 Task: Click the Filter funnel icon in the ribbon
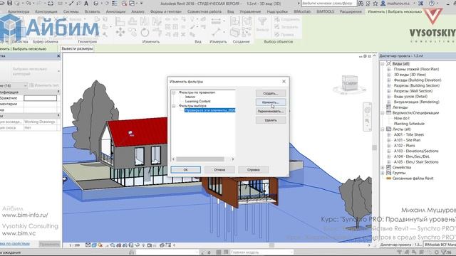[x=263, y=21]
